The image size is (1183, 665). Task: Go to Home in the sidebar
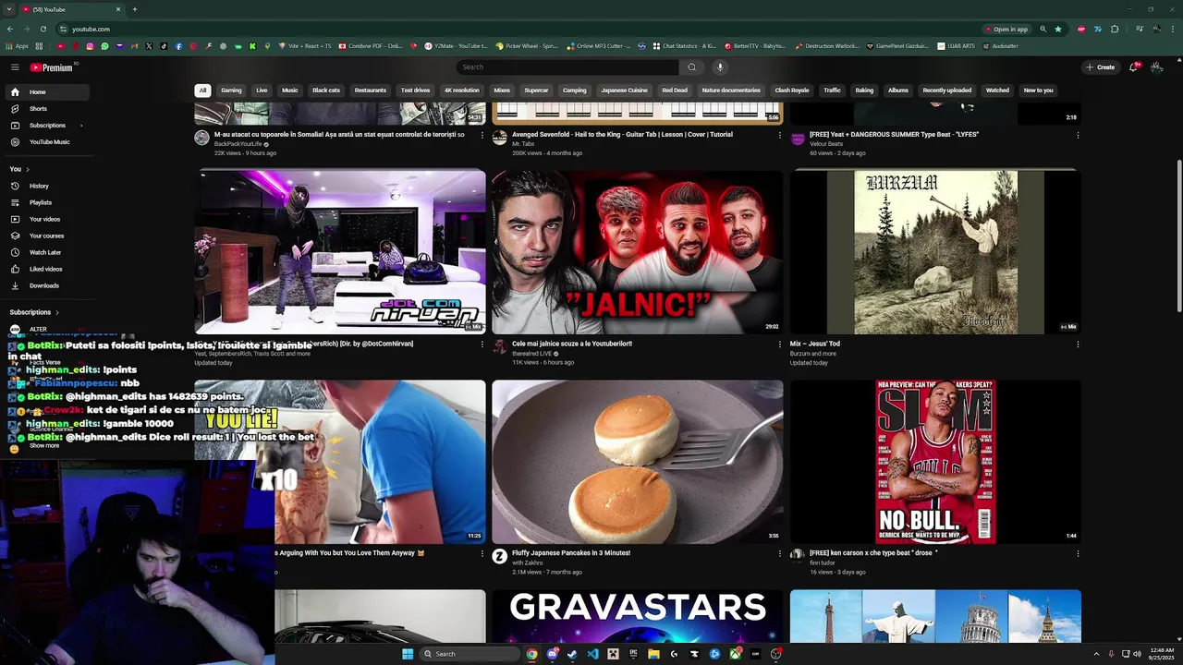click(46, 92)
